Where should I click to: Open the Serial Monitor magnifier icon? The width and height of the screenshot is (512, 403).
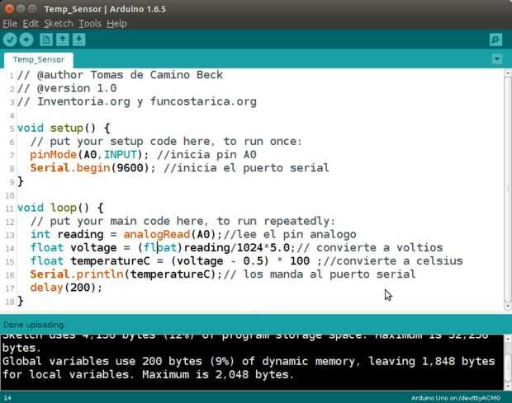click(x=495, y=40)
